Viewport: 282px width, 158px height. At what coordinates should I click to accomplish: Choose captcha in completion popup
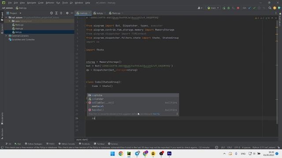133,95
